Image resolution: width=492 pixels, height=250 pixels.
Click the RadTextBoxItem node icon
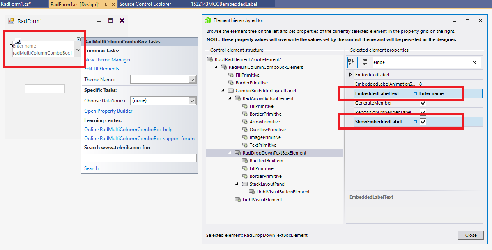[245, 161]
